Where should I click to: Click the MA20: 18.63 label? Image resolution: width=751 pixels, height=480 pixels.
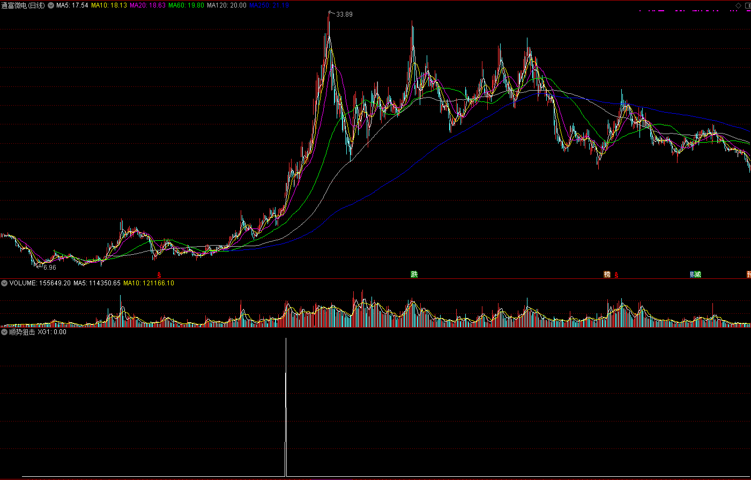147,5
